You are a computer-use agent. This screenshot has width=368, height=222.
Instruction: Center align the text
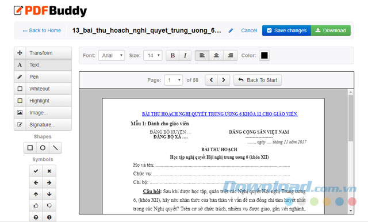point(216,55)
